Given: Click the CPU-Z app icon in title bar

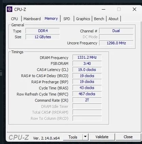Looking at the screenshot, I should pos(10,9).
